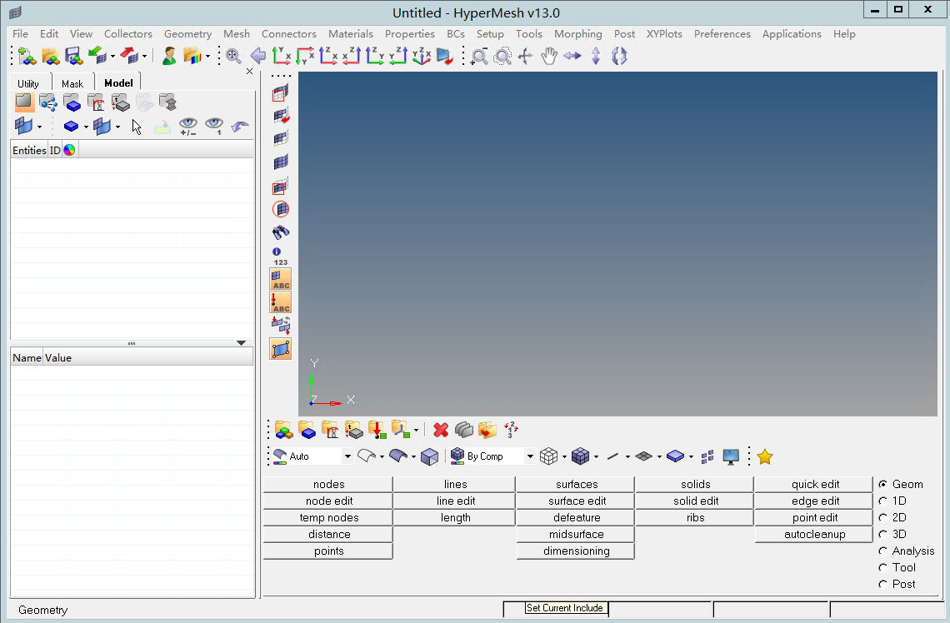Switch to the Utility tab
The height and width of the screenshot is (623, 950).
point(27,83)
